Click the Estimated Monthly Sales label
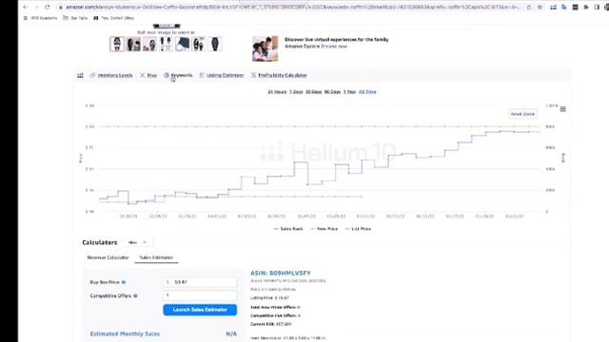This screenshot has height=342, width=609. click(x=125, y=333)
